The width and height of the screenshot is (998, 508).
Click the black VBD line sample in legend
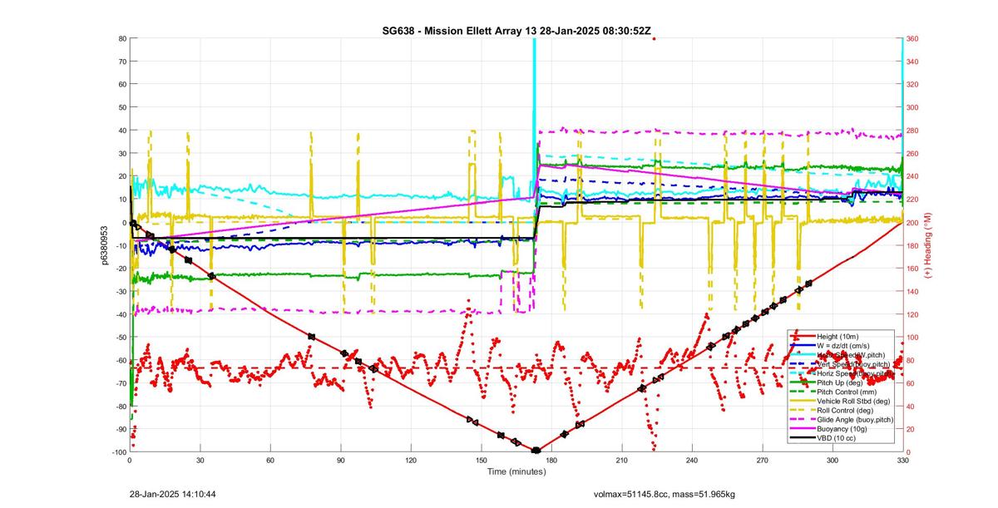tap(803, 438)
